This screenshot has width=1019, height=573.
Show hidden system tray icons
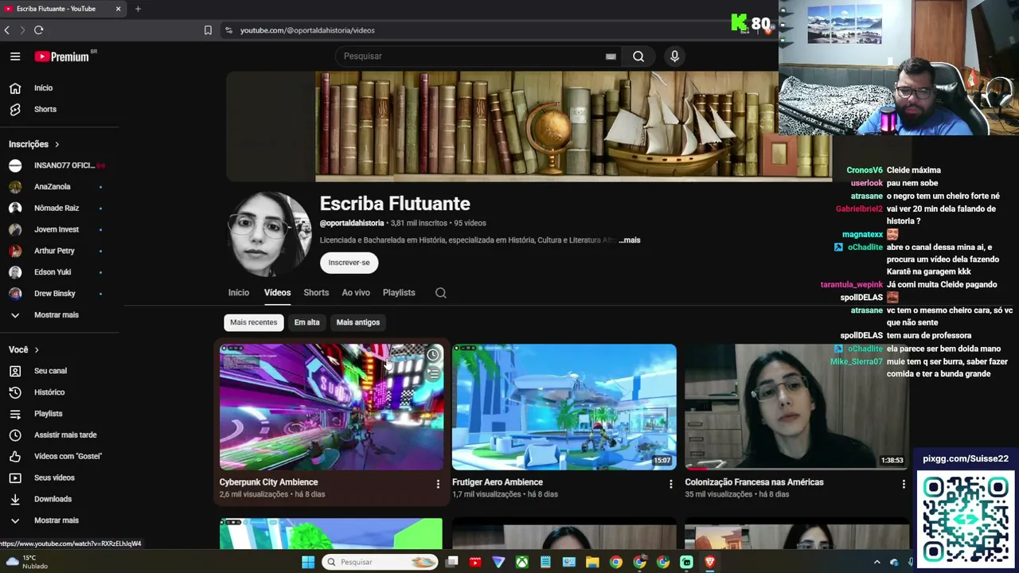click(x=876, y=563)
